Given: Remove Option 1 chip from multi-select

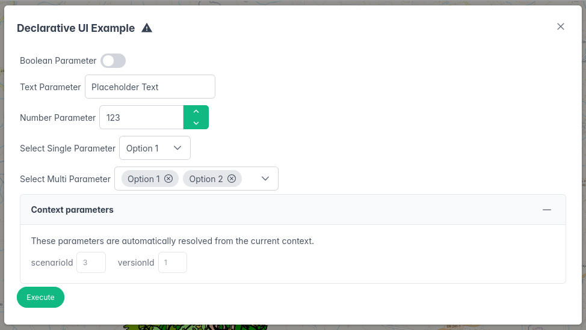Looking at the screenshot, I should 168,179.
